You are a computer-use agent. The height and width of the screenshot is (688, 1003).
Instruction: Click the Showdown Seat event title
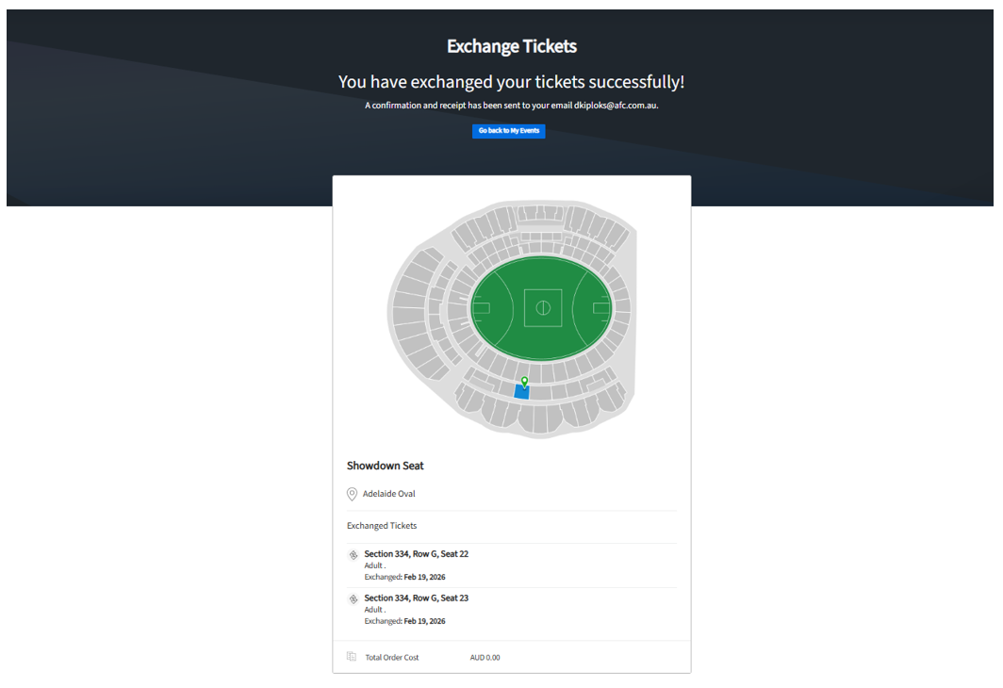coord(385,466)
